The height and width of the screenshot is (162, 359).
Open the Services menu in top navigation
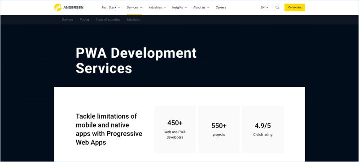(x=134, y=7)
